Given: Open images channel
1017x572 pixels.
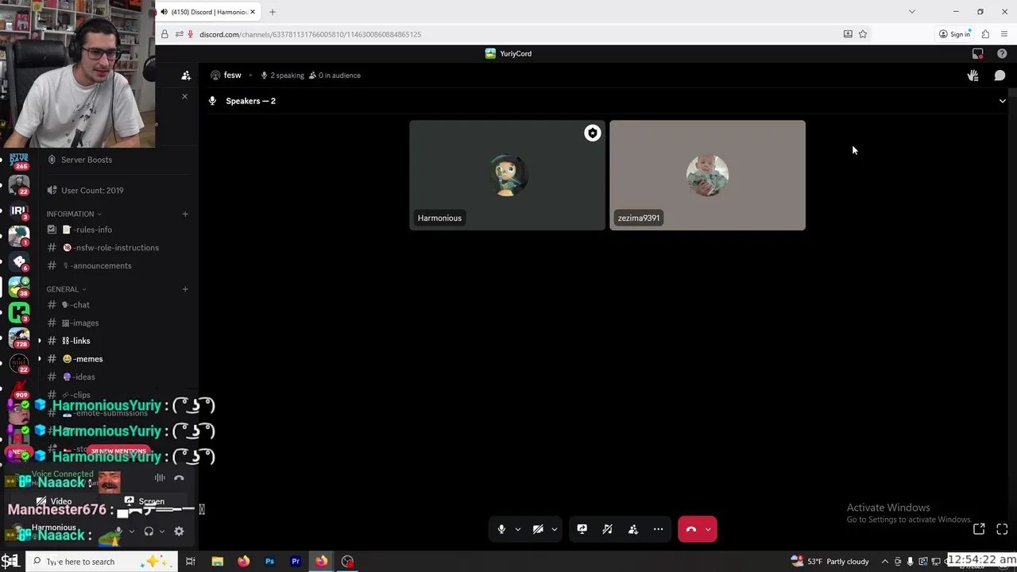Looking at the screenshot, I should pyautogui.click(x=79, y=323).
